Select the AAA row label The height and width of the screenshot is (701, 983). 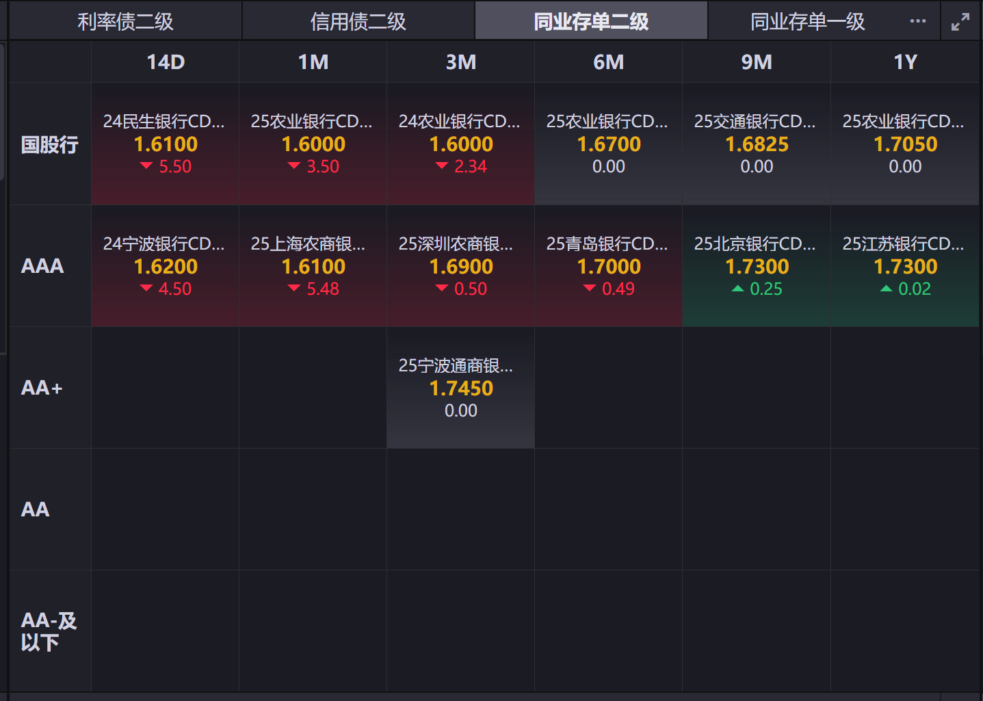42,266
